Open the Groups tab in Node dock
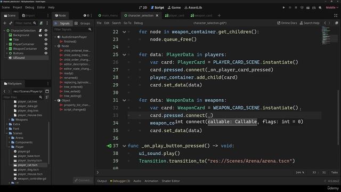 coord(83,23)
